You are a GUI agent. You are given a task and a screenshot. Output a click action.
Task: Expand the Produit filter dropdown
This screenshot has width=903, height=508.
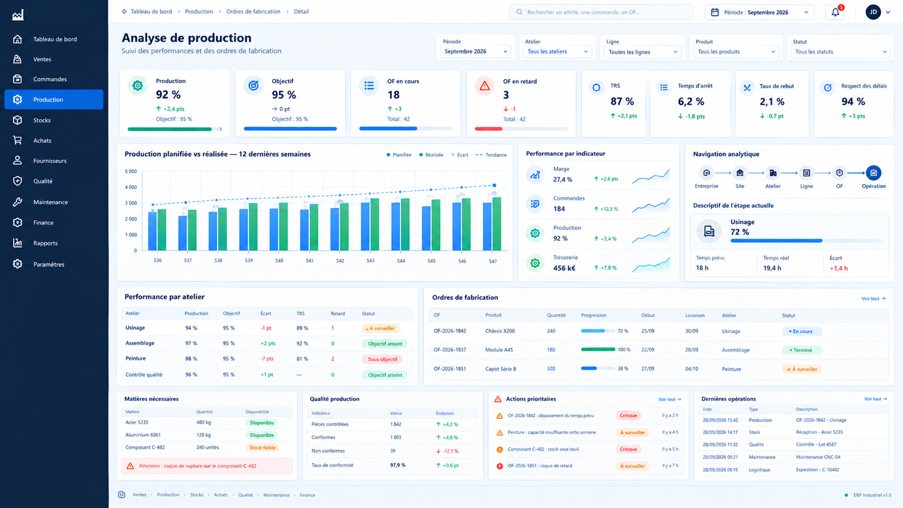pyautogui.click(x=737, y=51)
